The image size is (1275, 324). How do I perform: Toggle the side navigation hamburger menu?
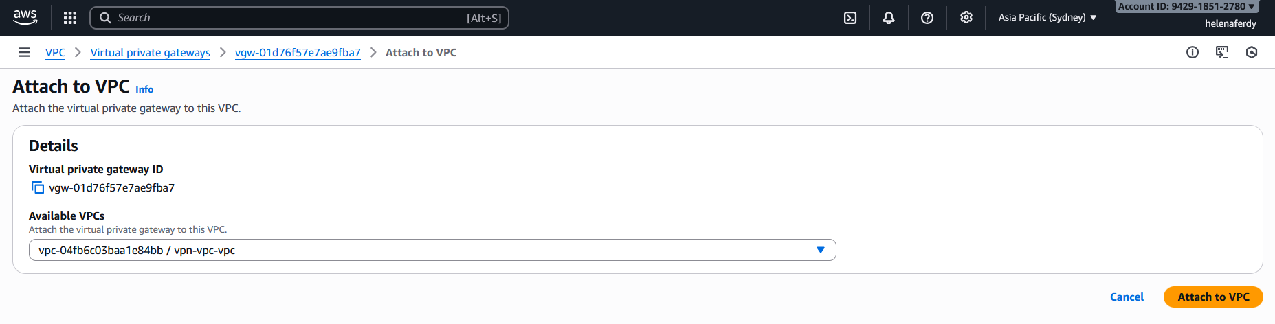24,52
